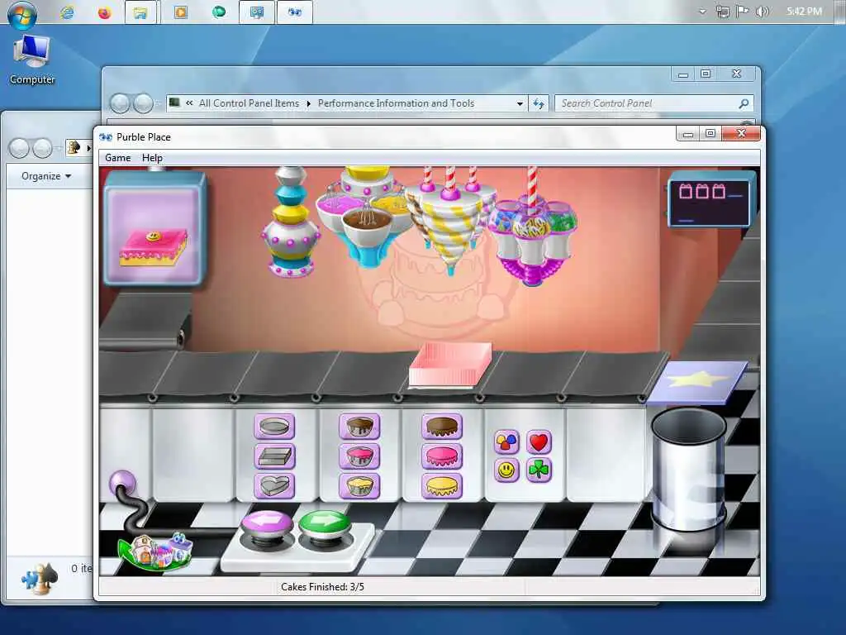Open the Organize dropdown in Explorer window

pyautogui.click(x=46, y=176)
